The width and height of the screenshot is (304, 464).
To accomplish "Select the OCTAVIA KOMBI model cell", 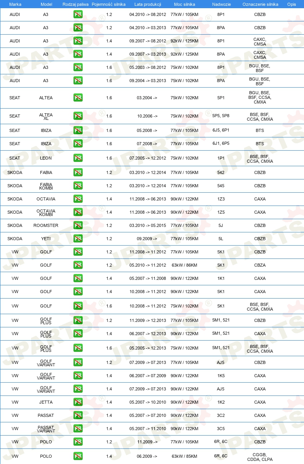I will [46, 213].
